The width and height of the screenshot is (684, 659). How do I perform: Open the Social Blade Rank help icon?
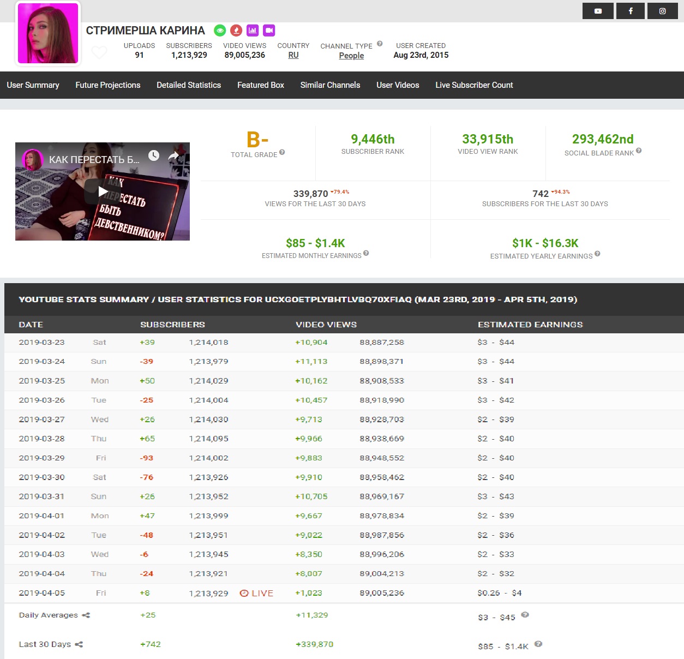click(x=639, y=151)
